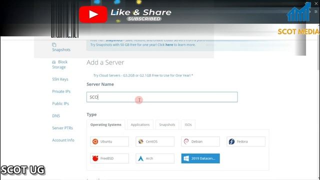Screen dimensions: 320x180
Task: Select the Ubuntu operating system
Action: 109,141
